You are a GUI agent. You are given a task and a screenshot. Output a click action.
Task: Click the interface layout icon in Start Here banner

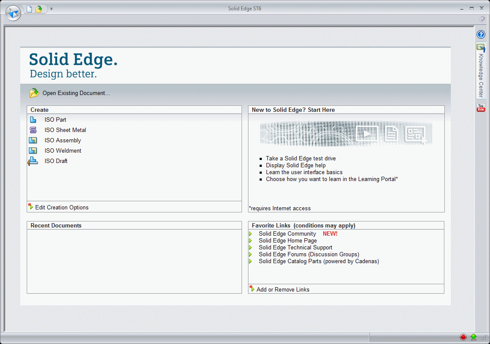tap(415, 134)
